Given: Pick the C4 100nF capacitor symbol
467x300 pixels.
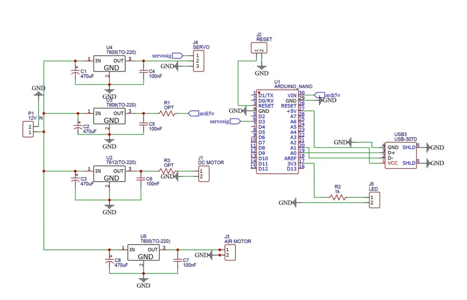Looking at the screenshot, I should (144, 72).
